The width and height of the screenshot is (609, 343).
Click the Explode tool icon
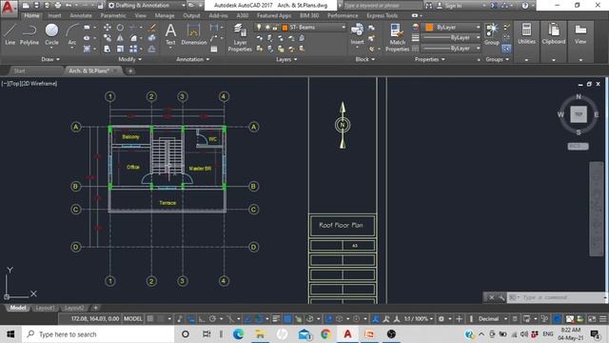coord(152,38)
